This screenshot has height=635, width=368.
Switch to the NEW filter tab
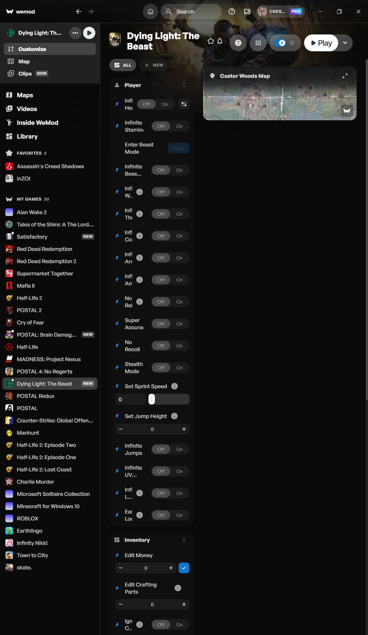point(154,65)
